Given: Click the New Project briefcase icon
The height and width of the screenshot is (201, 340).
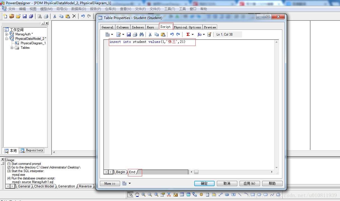Looking at the screenshot, I should click(x=12, y=16).
